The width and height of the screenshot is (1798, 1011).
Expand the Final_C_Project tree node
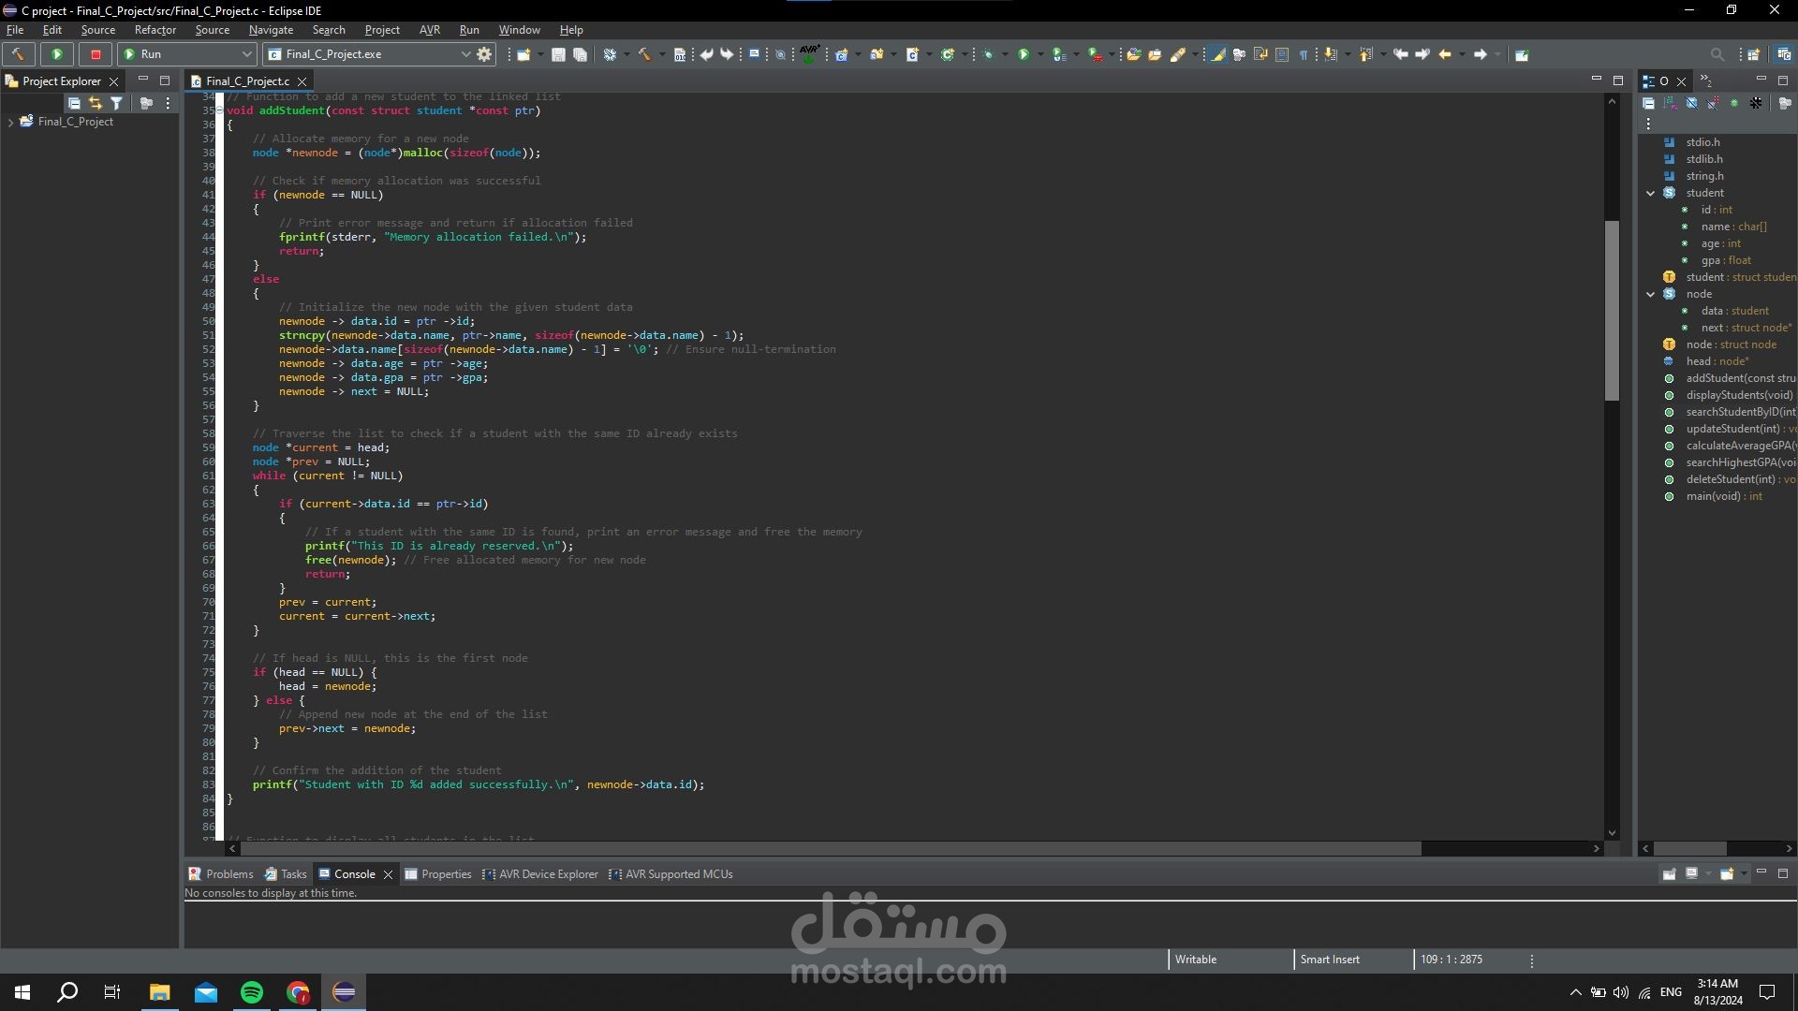pyautogui.click(x=10, y=122)
